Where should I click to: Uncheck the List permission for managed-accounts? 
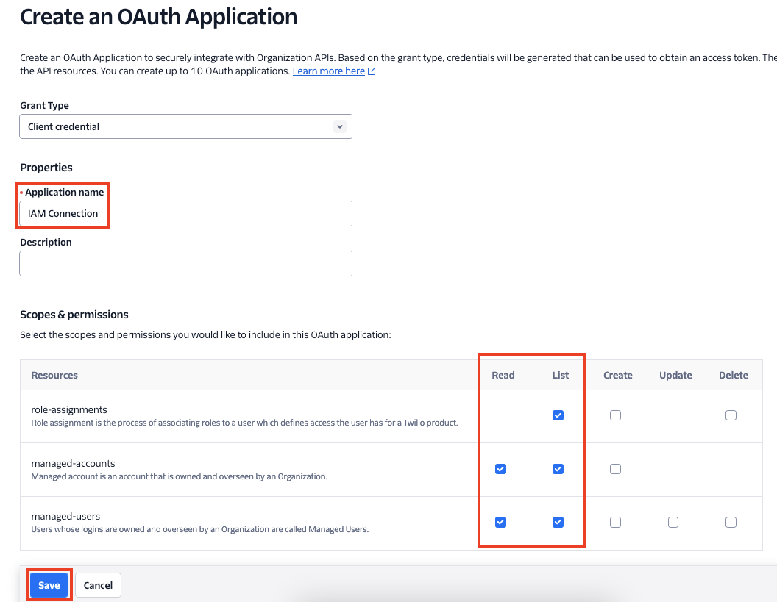pos(558,469)
